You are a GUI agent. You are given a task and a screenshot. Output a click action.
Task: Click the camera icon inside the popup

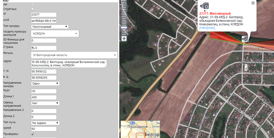204,6
